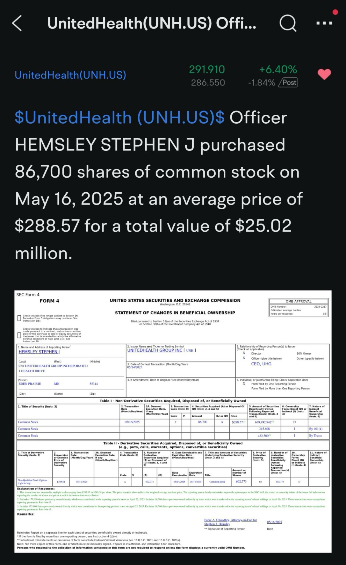The image size is (346, 565).
Task: Tap the $UnitedHealth (UNH.US)$ ticker in post
Action: coord(120,117)
